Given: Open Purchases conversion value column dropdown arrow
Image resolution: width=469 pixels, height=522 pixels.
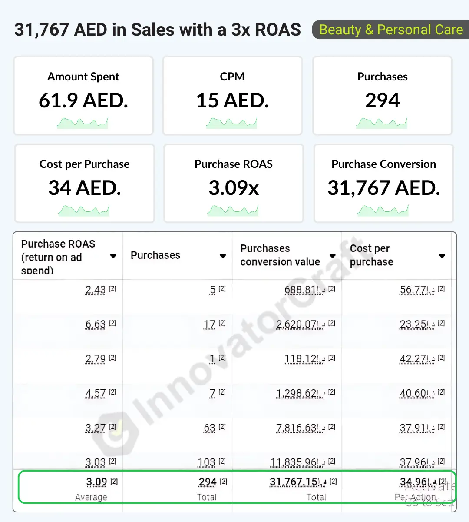Looking at the screenshot, I should [333, 256].
